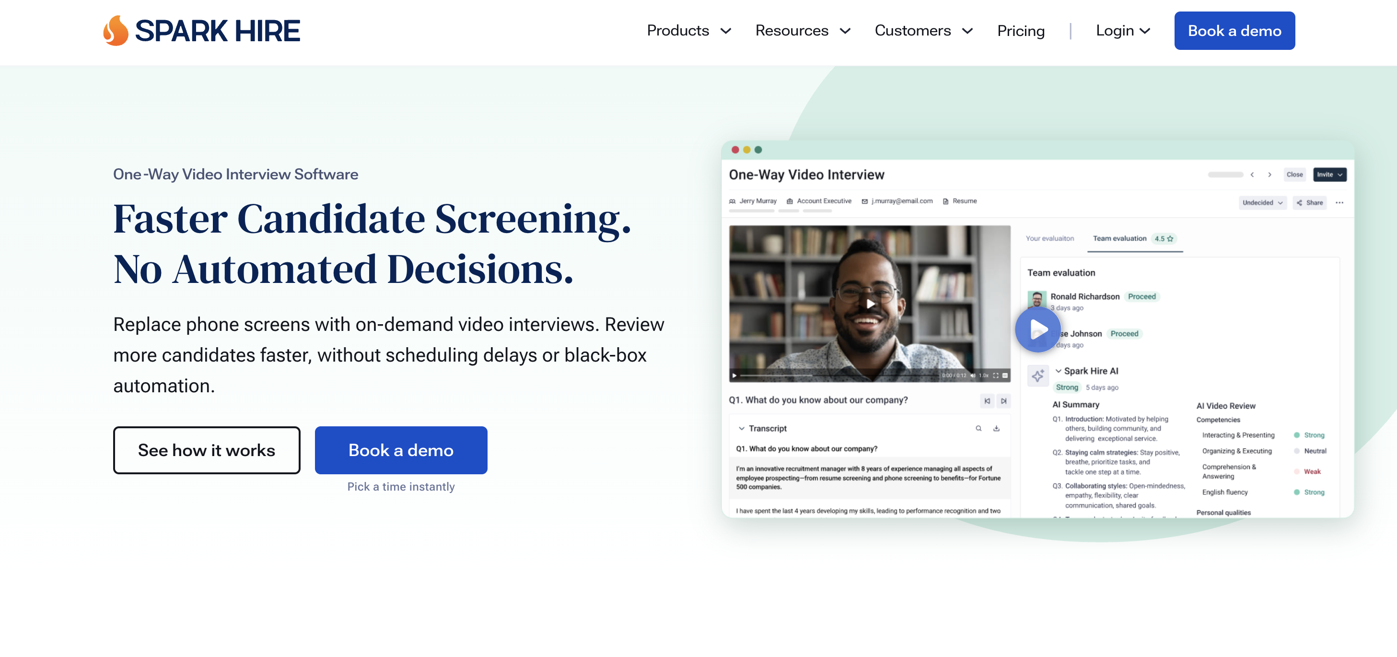1397x657 pixels.
Task: Open the Undecided status dropdown
Action: tap(1262, 203)
